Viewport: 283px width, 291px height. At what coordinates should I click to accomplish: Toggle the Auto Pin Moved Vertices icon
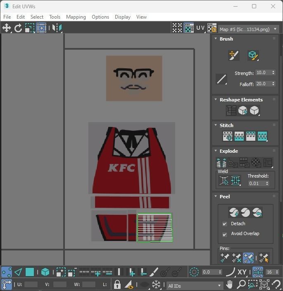pyautogui.click(x=248, y=258)
